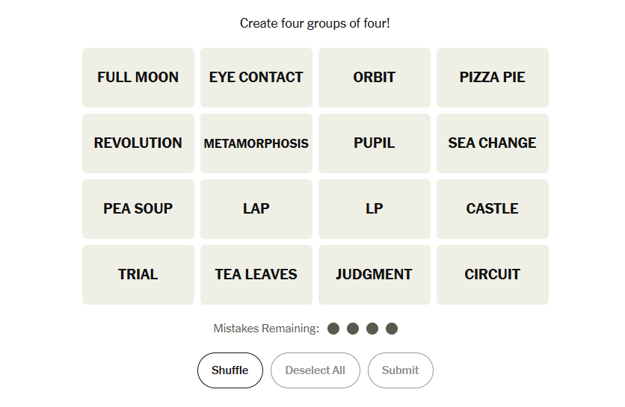625x407 pixels.
Task: Select the FULL MOON tile
Action: (138, 78)
